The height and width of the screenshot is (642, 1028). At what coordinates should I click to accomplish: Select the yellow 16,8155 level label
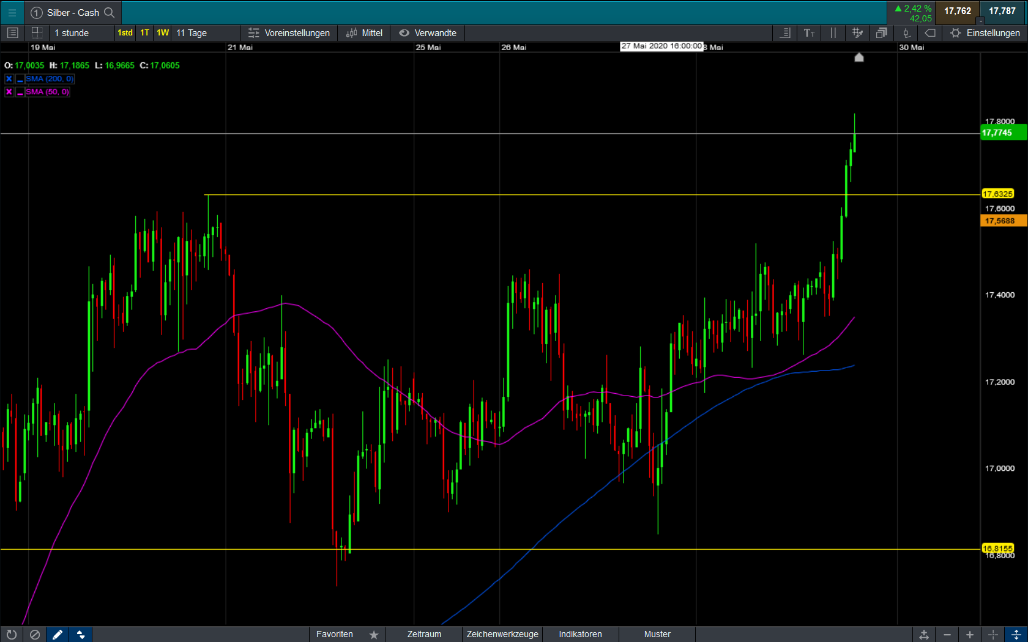(x=998, y=548)
